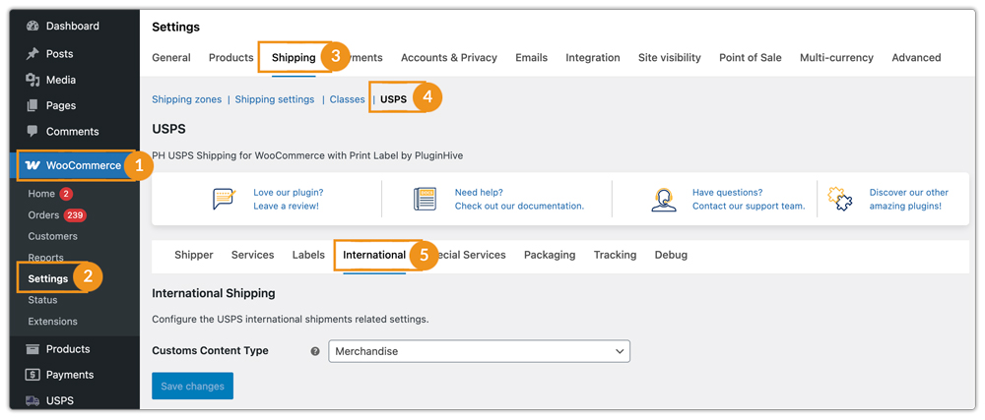This screenshot has height=420, width=985.
Task: Open the Customers submenu item
Action: pos(53,236)
